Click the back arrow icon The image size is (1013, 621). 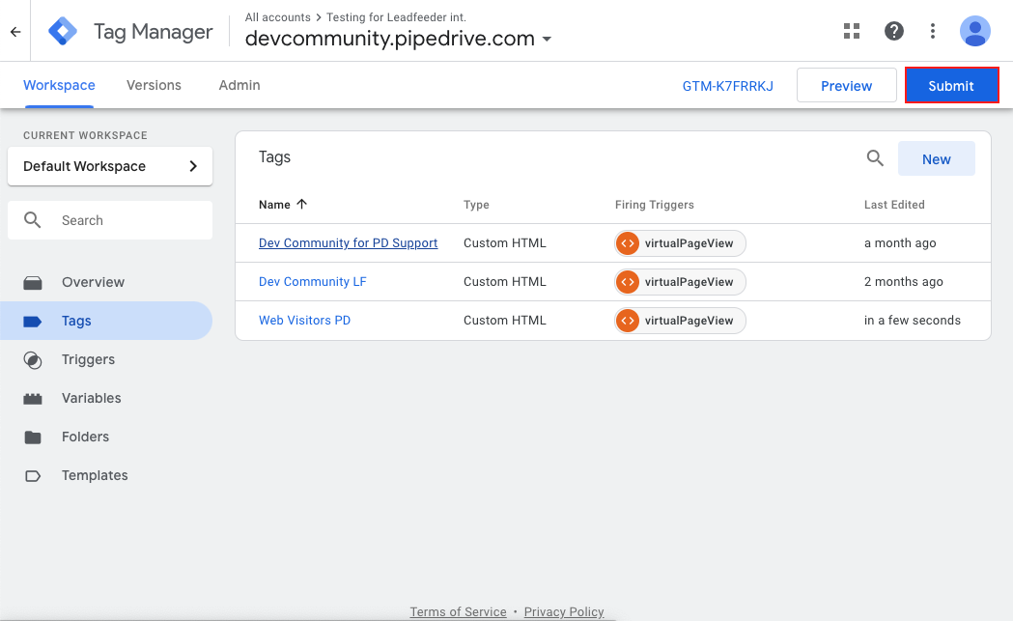tap(15, 31)
